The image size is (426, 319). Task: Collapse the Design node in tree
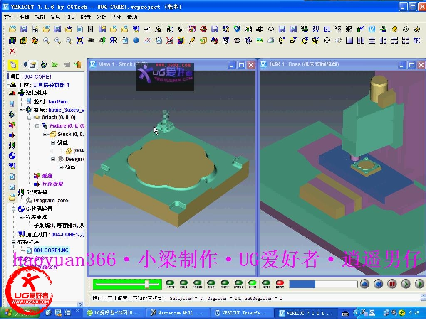click(53, 159)
